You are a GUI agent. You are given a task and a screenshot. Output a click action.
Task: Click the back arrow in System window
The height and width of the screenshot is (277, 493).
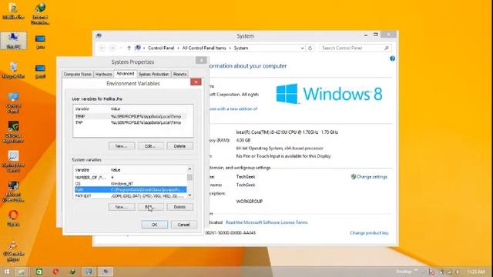pyautogui.click(x=102, y=48)
